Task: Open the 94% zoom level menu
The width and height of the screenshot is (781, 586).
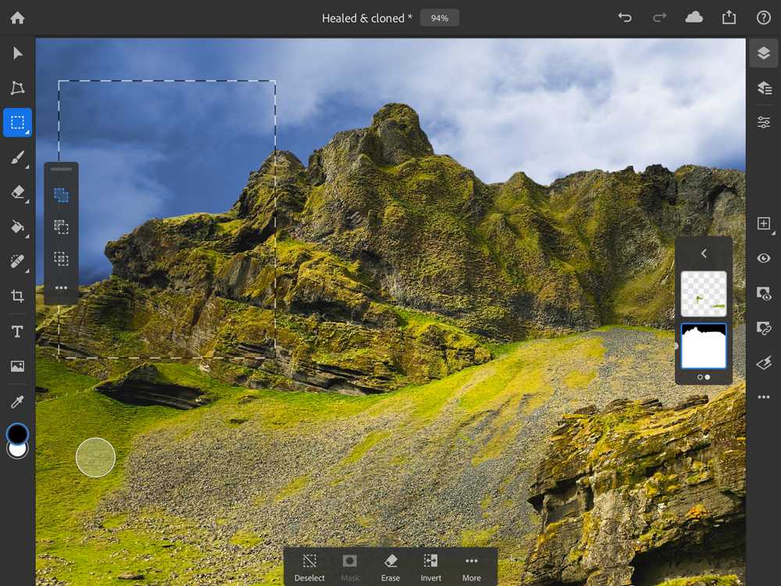Action: (x=439, y=18)
